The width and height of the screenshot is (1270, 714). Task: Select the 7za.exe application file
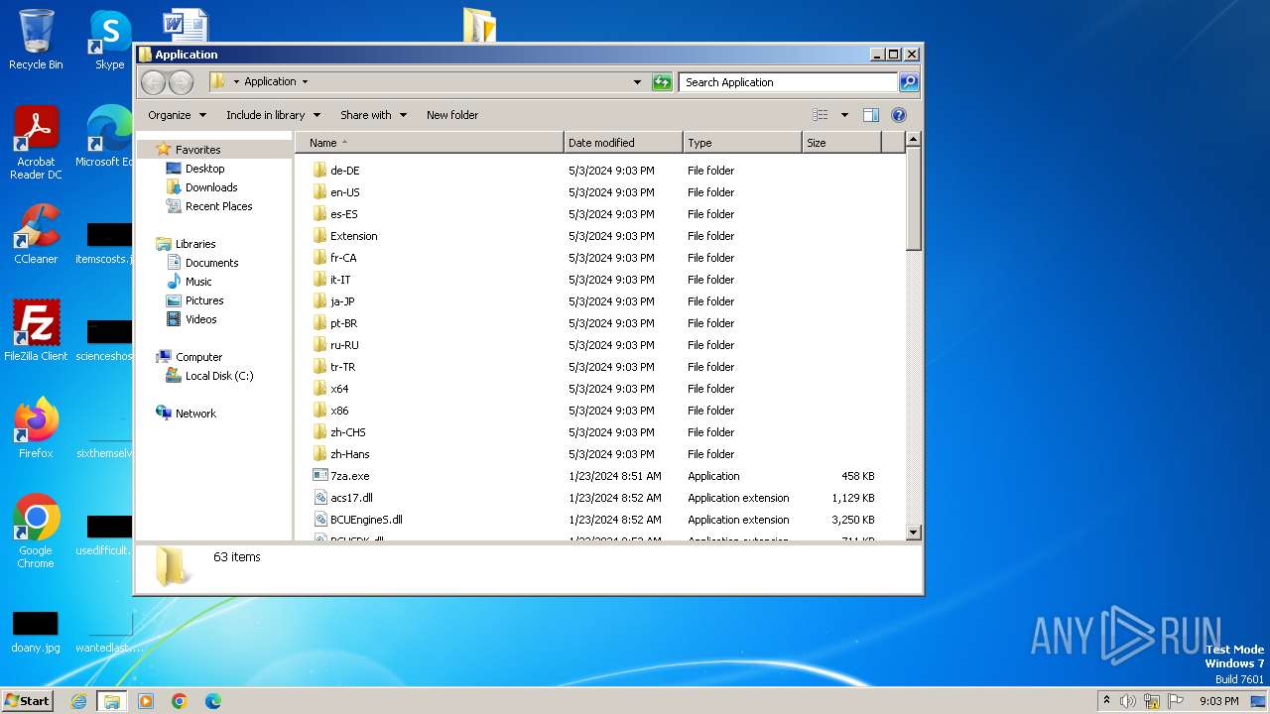point(350,476)
